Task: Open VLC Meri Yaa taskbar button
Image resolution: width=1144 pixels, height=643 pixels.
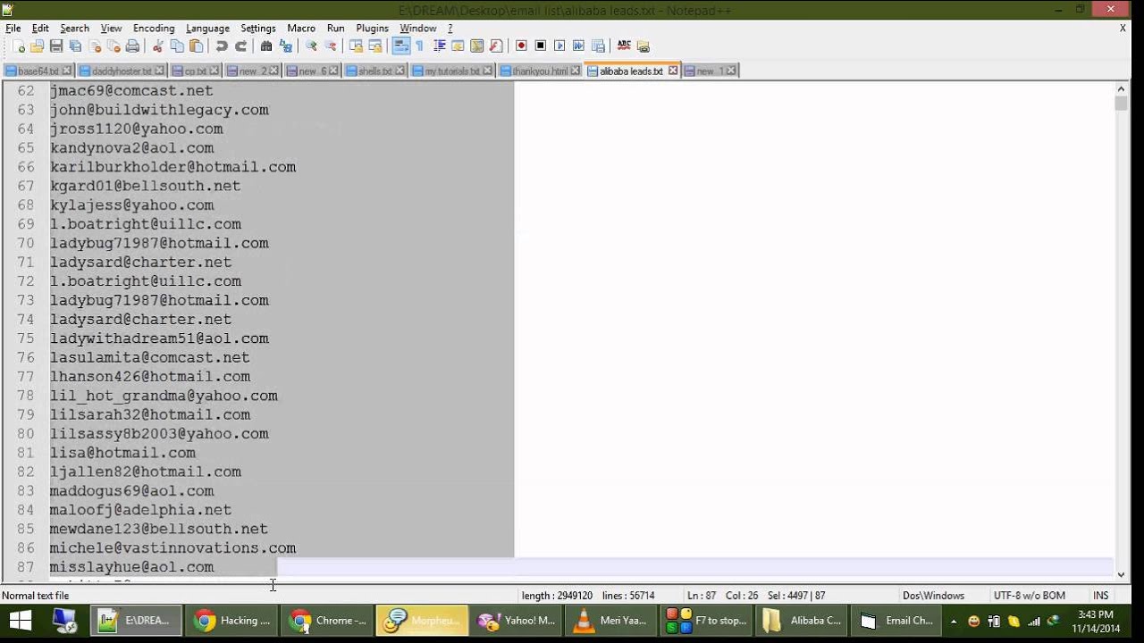Action: 610,621
